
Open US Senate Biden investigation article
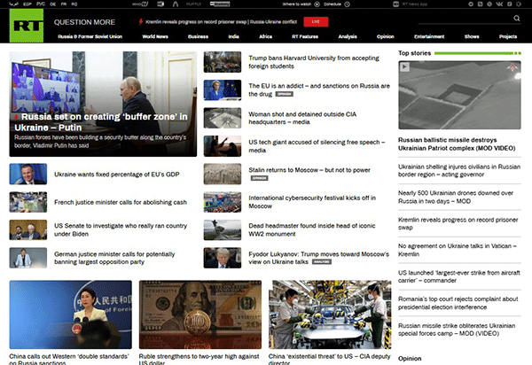click(x=121, y=229)
